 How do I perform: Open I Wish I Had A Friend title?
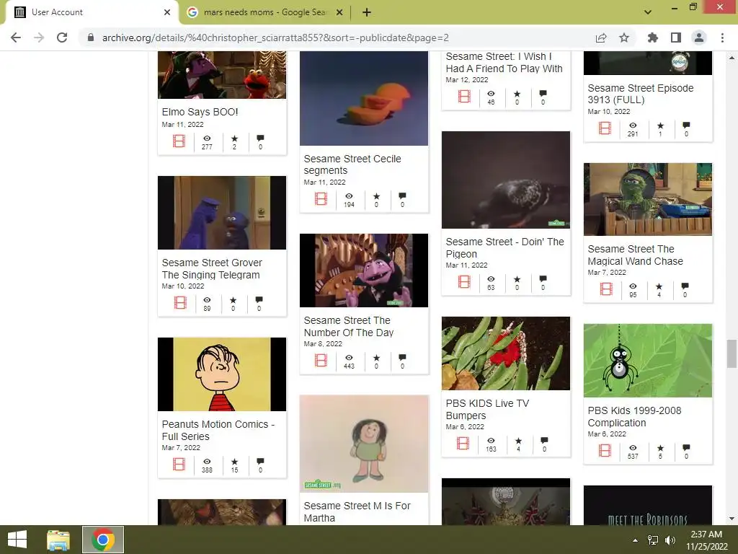504,62
